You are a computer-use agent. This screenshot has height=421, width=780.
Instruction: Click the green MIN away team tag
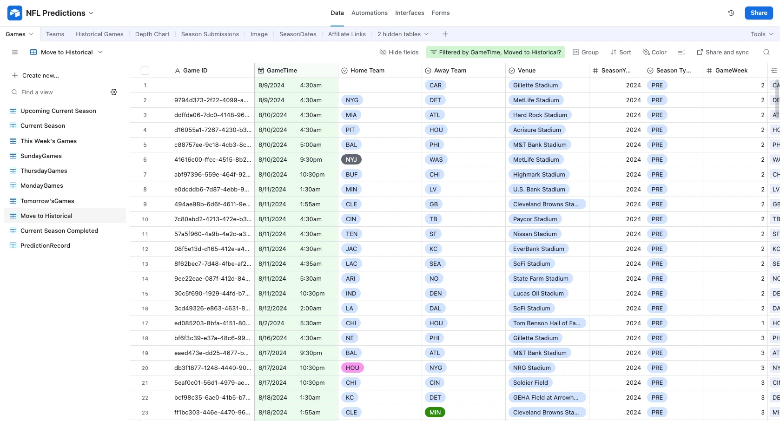435,413
